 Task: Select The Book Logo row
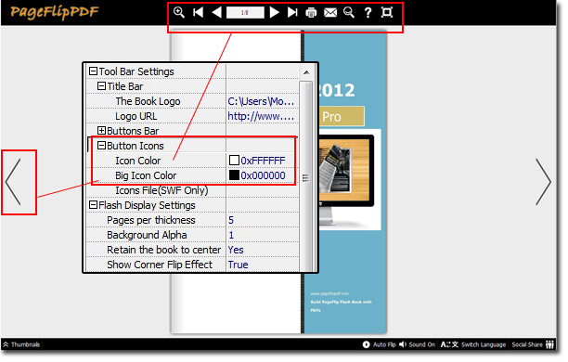pyautogui.click(x=193, y=101)
